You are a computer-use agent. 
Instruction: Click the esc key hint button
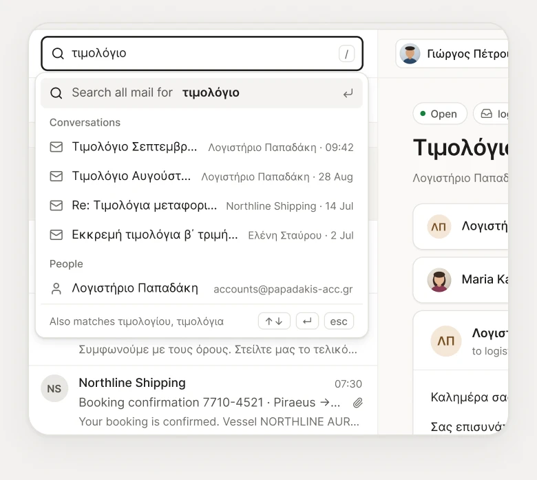tap(339, 321)
